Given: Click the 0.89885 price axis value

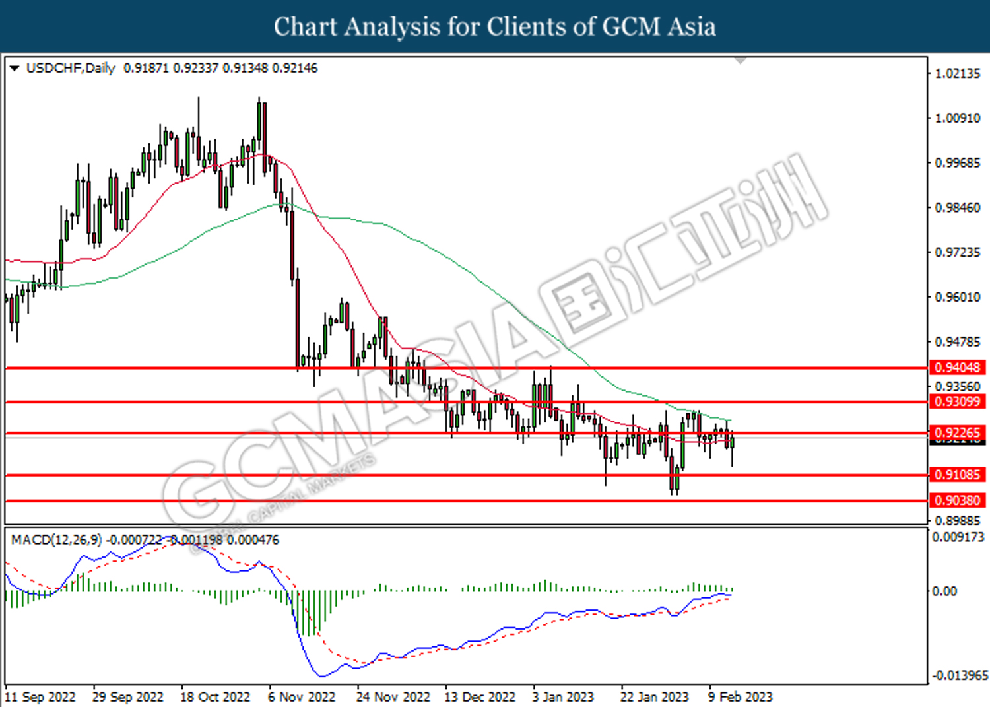Looking at the screenshot, I should tap(958, 520).
